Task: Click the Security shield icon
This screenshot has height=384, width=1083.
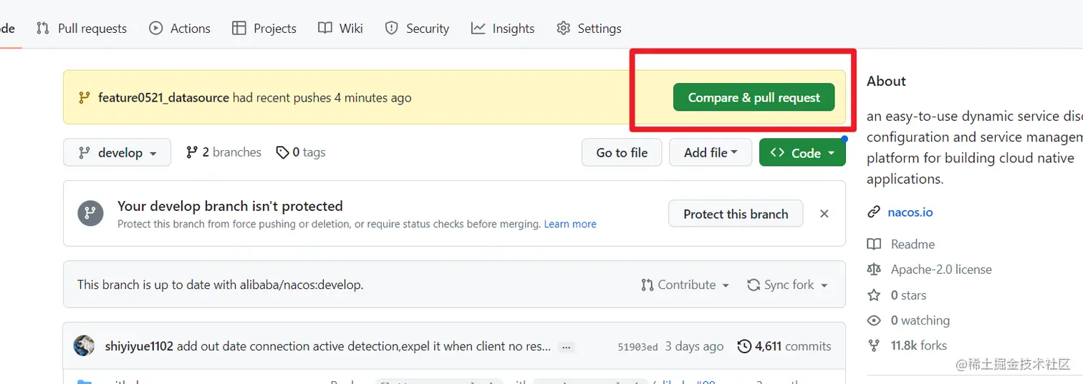Action: pyautogui.click(x=391, y=28)
